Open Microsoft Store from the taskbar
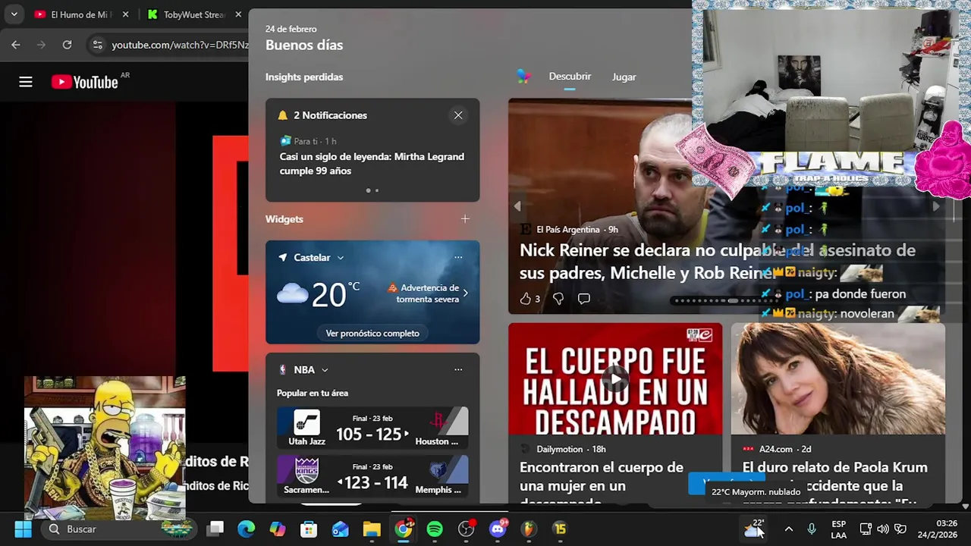Viewport: 971px width, 546px height. pyautogui.click(x=309, y=529)
